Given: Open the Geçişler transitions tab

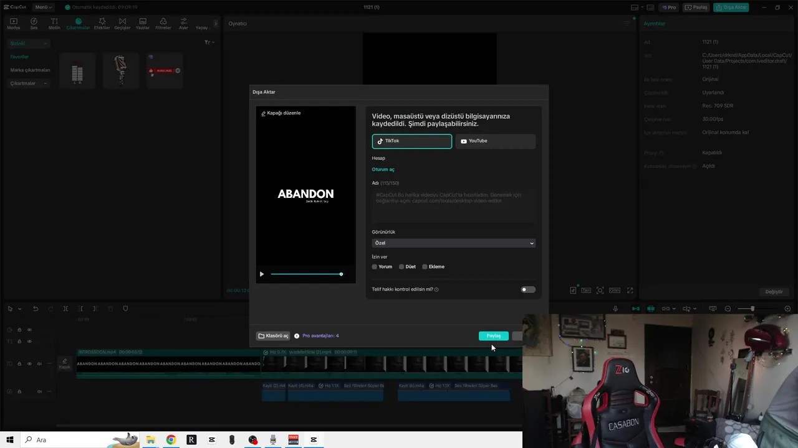Looking at the screenshot, I should [122, 24].
